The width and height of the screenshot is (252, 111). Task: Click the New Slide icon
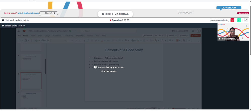[36, 41]
